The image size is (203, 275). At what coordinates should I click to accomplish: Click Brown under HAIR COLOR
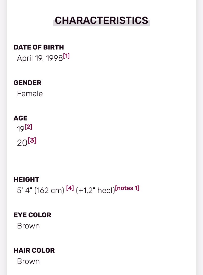coord(28,262)
